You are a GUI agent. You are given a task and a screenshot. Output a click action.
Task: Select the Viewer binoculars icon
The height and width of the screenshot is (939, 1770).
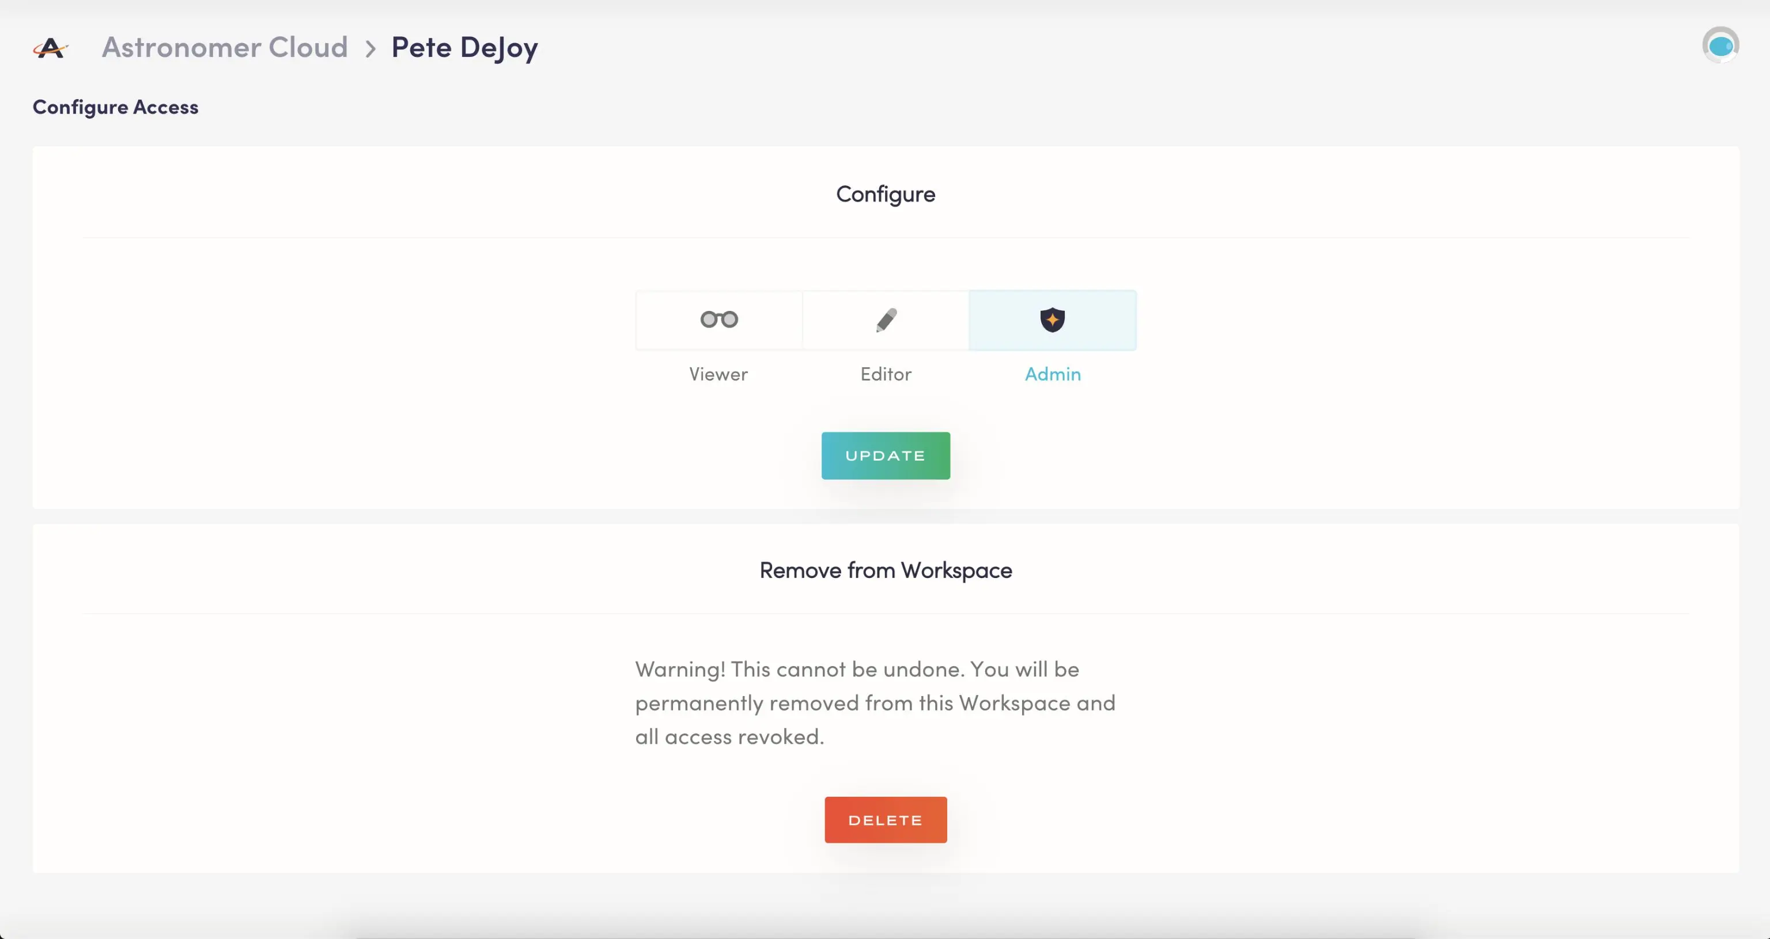coord(718,319)
